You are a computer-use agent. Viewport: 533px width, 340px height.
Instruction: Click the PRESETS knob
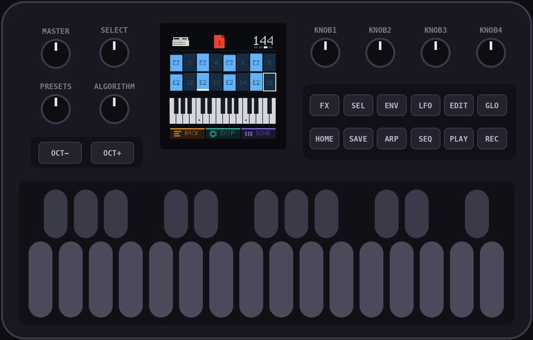pos(56,109)
